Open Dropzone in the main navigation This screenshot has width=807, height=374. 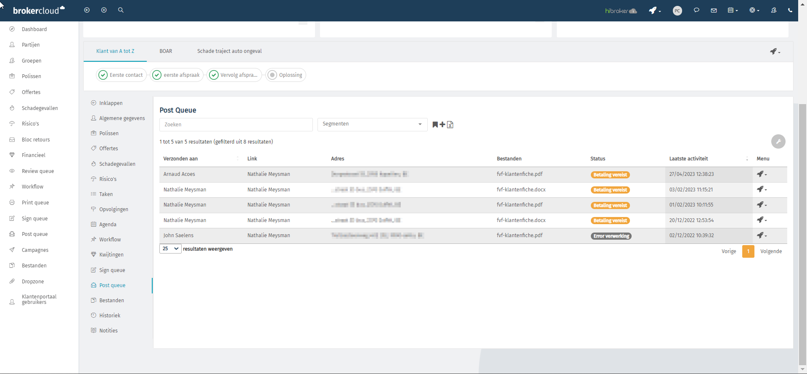tap(33, 281)
